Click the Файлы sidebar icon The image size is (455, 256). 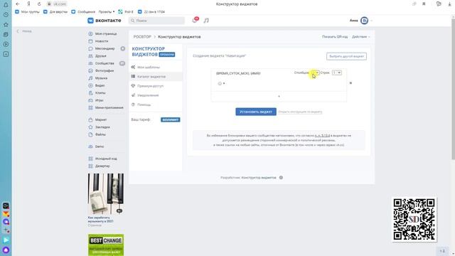90,134
